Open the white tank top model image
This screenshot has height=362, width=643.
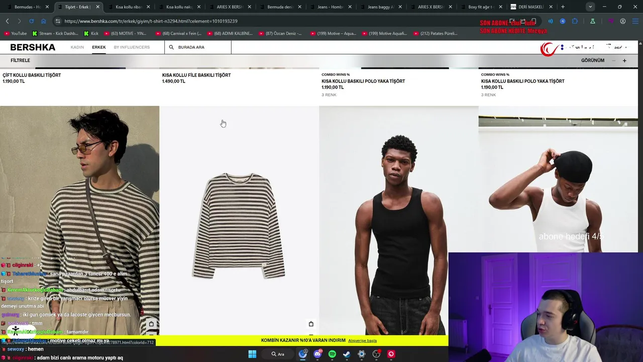coord(558,179)
